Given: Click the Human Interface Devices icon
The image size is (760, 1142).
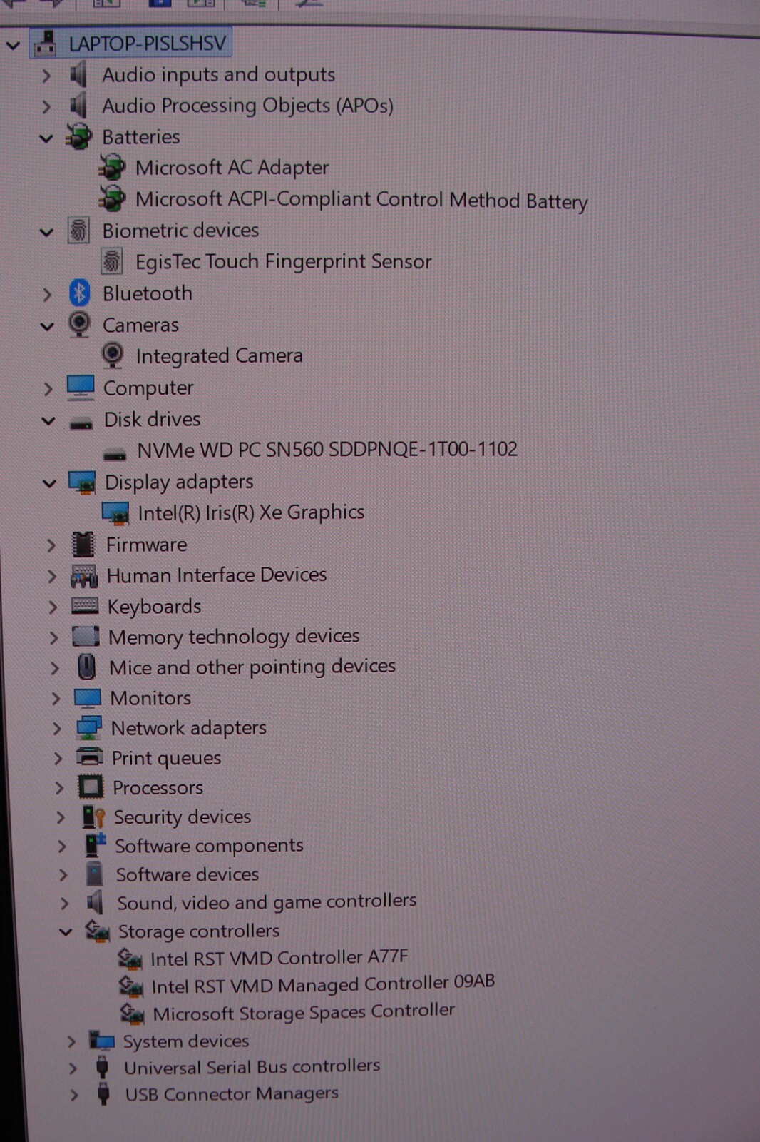Looking at the screenshot, I should (x=84, y=575).
